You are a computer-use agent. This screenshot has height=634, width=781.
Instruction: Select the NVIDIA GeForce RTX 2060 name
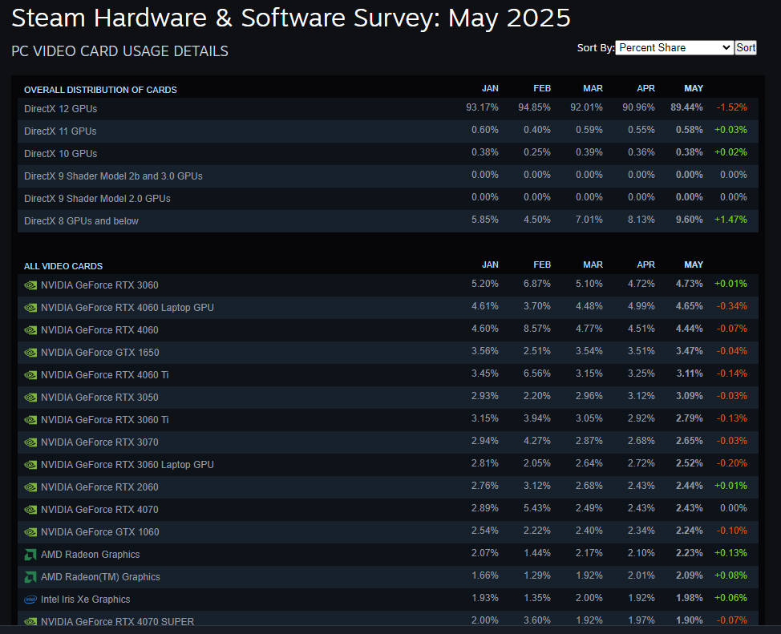[99, 487]
